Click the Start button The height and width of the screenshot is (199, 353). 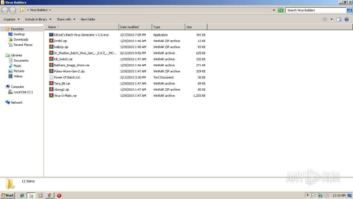[8, 195]
